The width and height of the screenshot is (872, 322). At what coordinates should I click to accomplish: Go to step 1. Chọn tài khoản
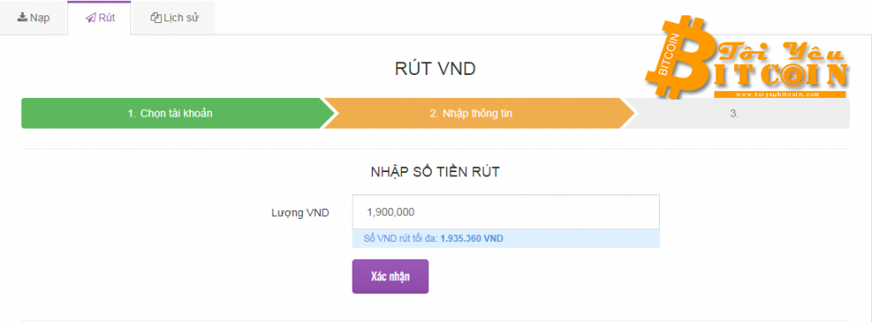click(179, 113)
